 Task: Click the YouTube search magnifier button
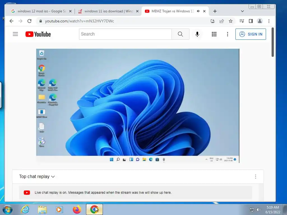[180, 34]
